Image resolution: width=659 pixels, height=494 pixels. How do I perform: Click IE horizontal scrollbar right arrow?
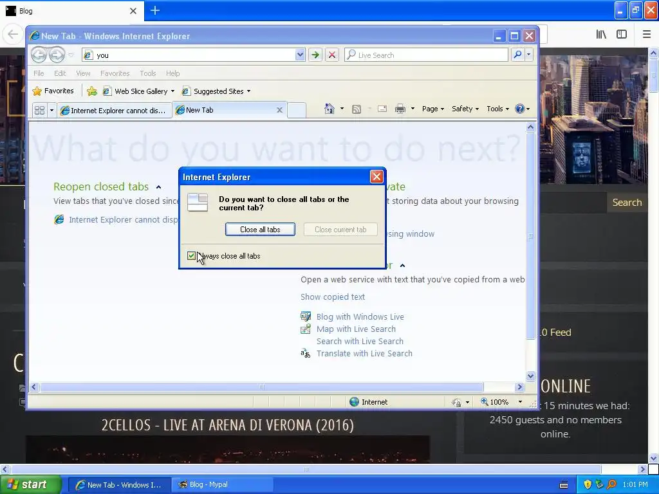click(519, 387)
